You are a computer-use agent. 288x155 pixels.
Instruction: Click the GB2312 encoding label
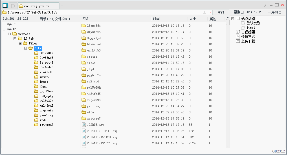click(278, 151)
